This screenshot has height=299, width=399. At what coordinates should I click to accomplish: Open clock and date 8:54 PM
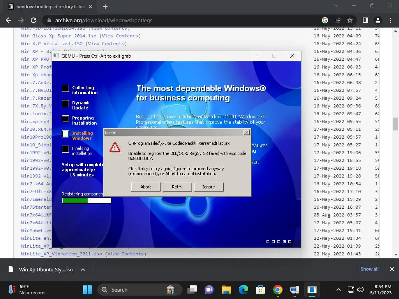tap(381, 290)
